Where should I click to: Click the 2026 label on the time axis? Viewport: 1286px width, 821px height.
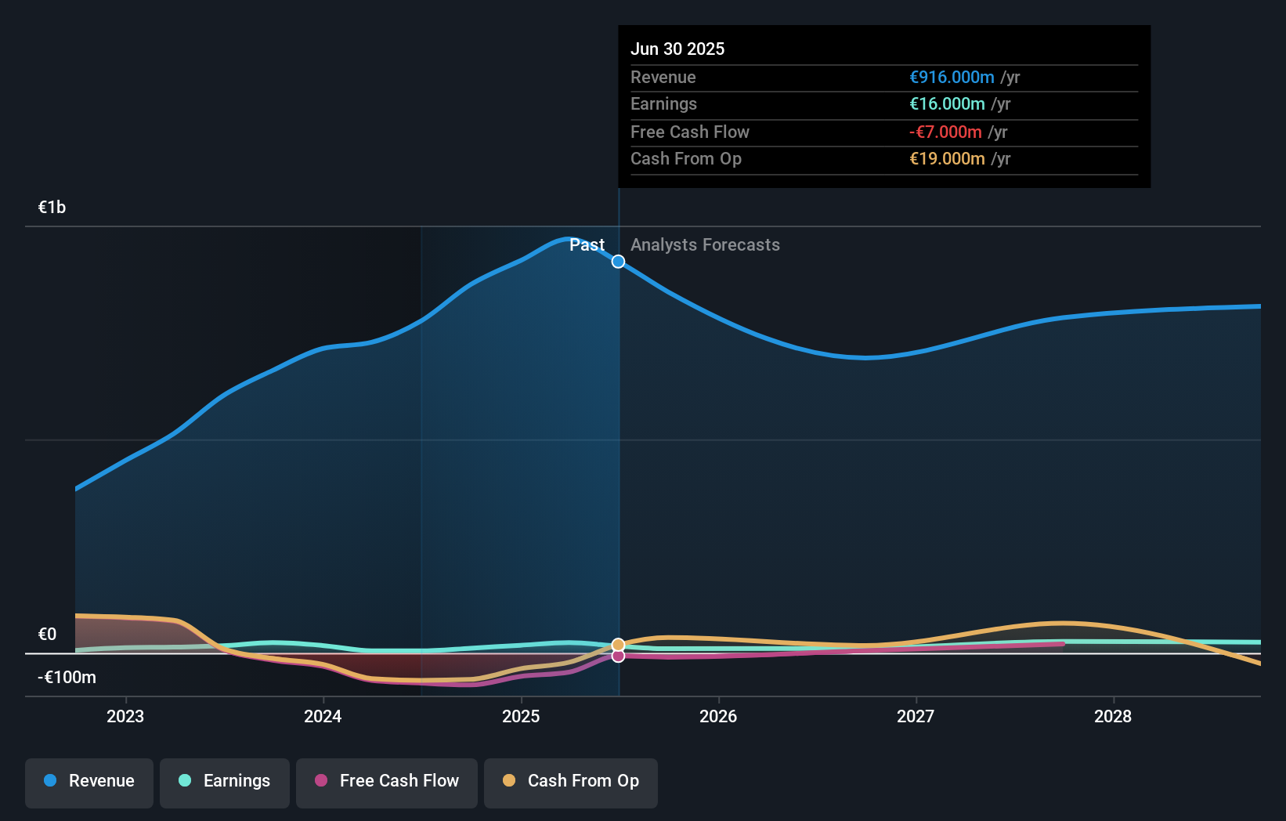click(x=719, y=716)
